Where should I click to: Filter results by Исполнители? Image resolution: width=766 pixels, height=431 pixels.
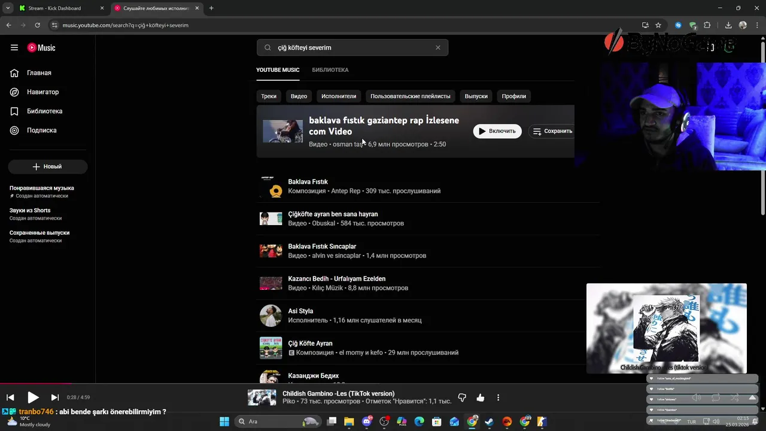339,96
